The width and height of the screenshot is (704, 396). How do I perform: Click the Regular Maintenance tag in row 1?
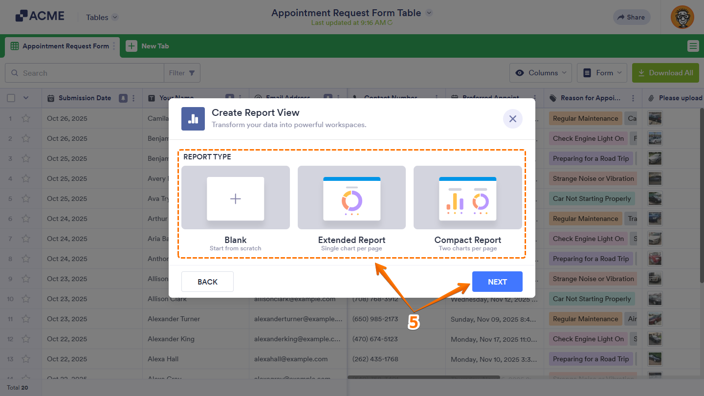(x=586, y=118)
